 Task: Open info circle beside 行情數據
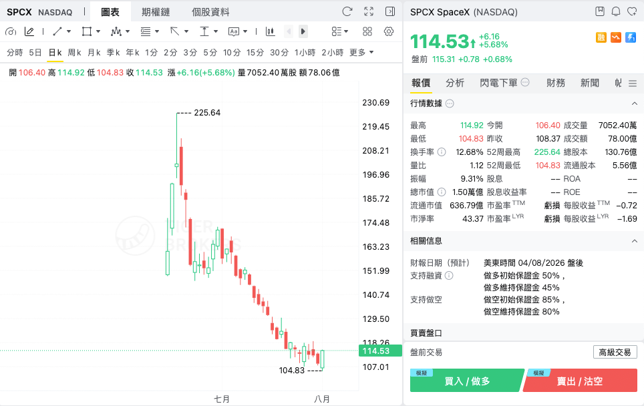point(450,104)
